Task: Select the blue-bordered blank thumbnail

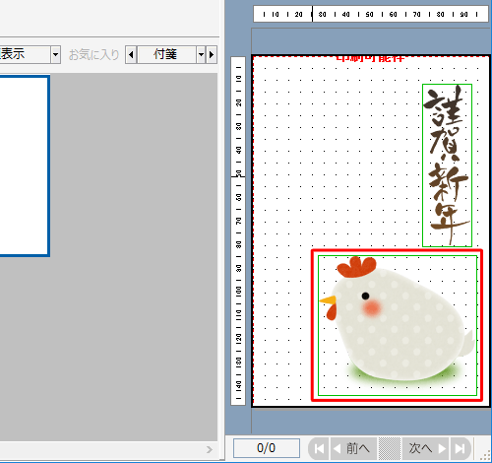Action: pyautogui.click(x=25, y=165)
